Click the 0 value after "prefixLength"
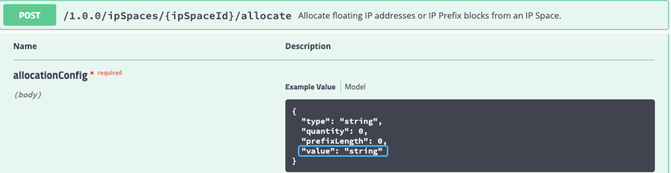Viewport: 671px width, 173px height. coord(380,141)
